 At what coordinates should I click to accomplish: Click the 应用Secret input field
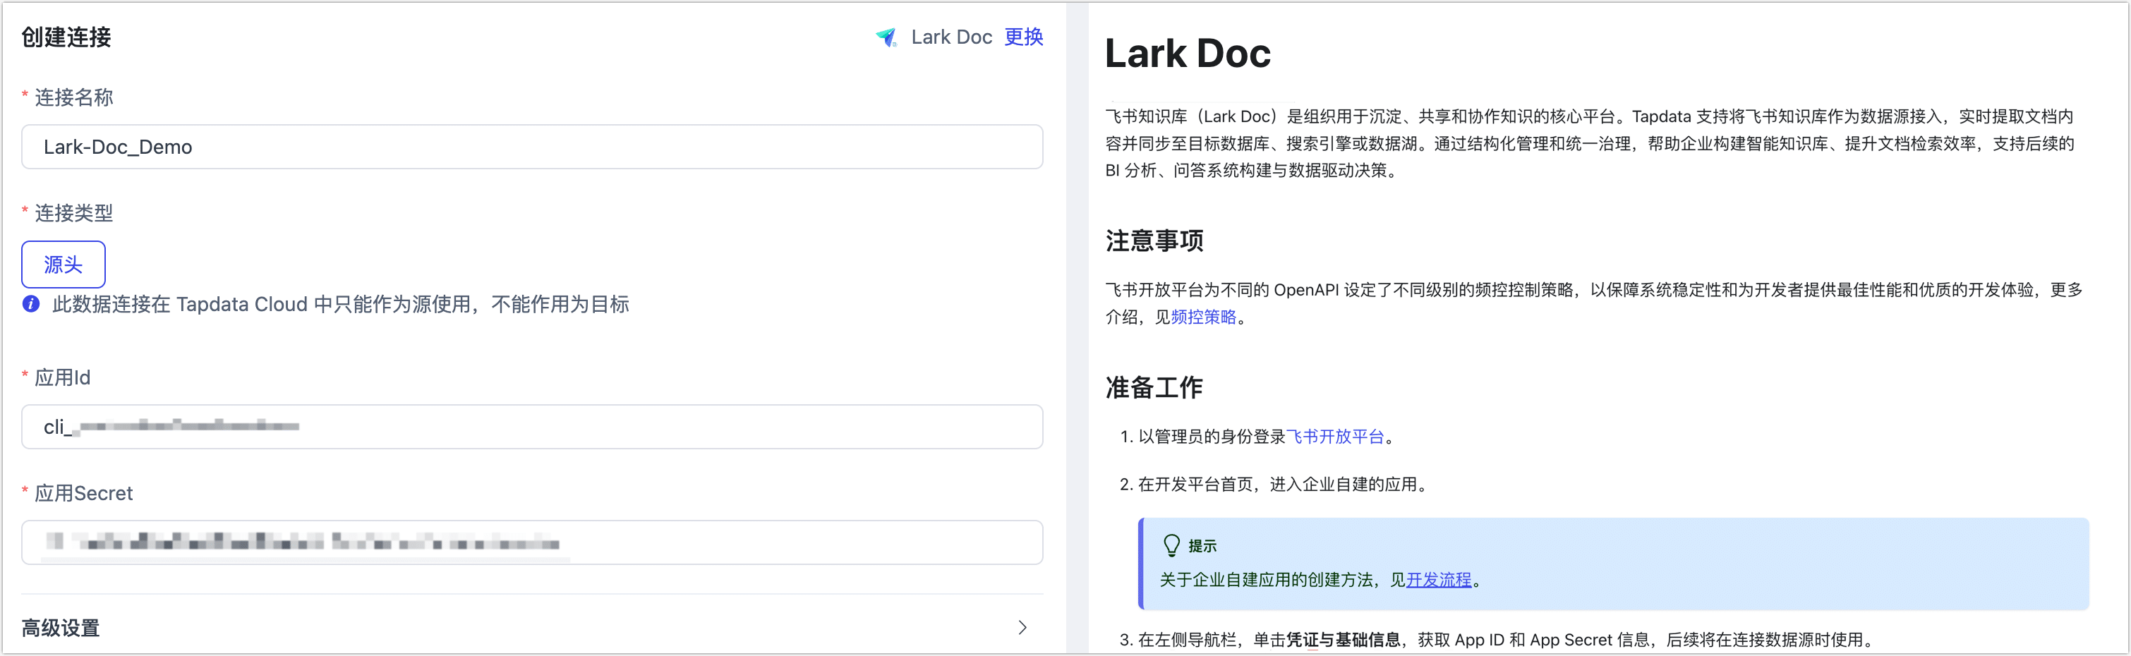point(533,542)
